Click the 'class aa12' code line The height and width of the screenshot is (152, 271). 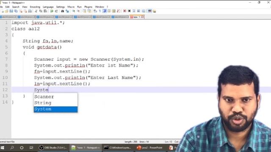[25, 29]
